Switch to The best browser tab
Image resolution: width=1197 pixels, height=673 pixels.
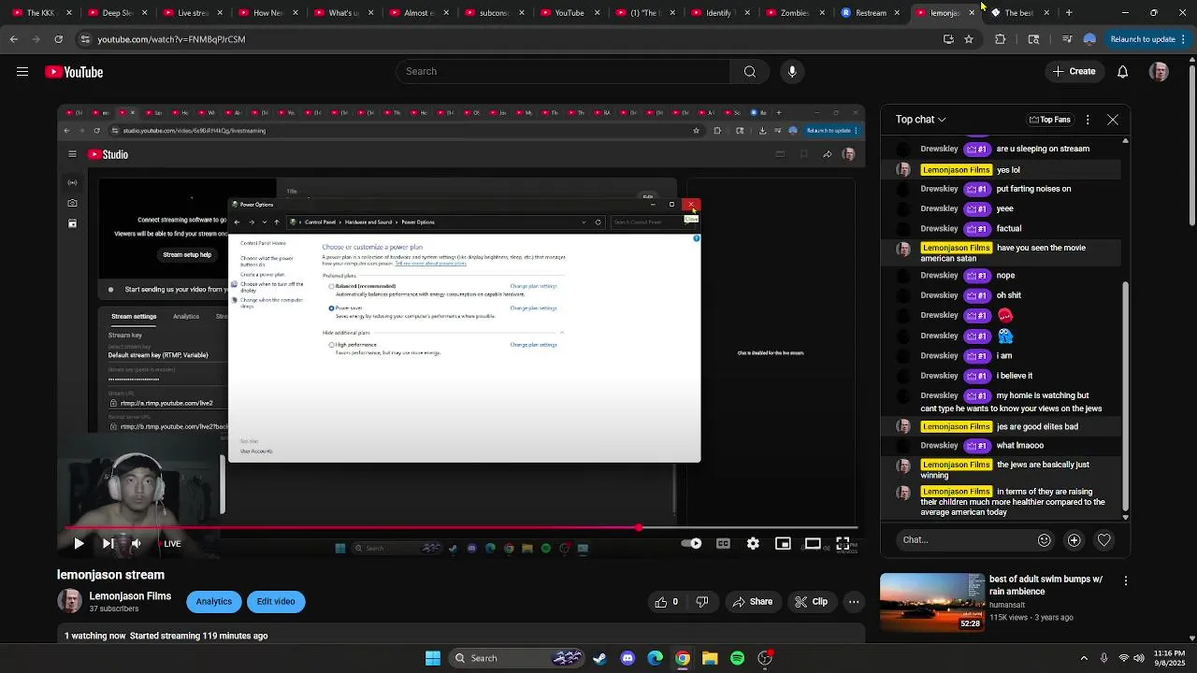point(1019,13)
